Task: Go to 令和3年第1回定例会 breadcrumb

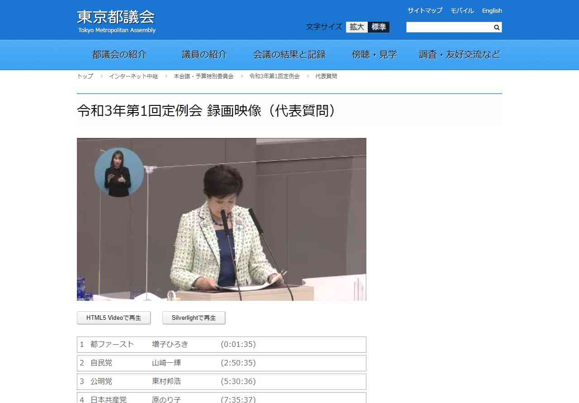Action: click(x=275, y=76)
